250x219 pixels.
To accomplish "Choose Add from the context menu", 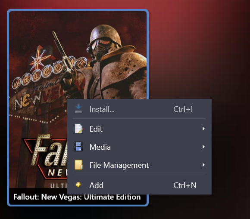I will (x=139, y=185).
